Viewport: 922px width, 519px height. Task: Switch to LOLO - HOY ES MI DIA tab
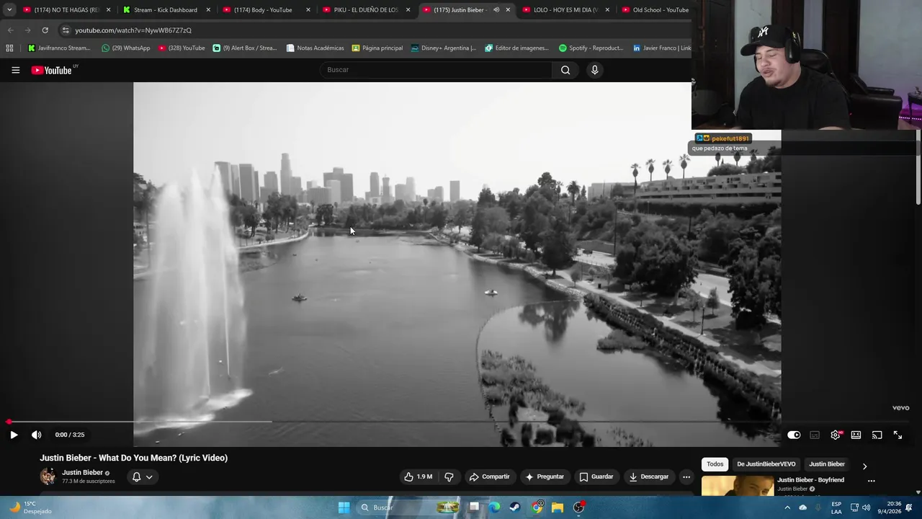pos(565,10)
